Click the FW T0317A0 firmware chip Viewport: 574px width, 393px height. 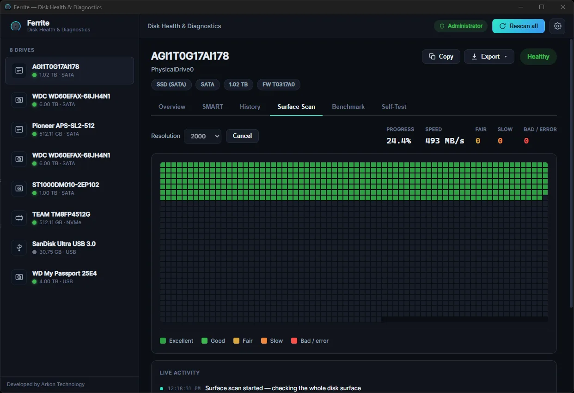279,84
